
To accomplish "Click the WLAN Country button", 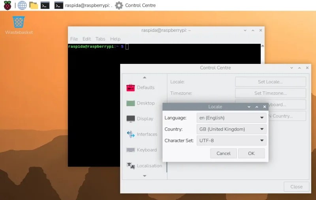I will click(x=287, y=116).
